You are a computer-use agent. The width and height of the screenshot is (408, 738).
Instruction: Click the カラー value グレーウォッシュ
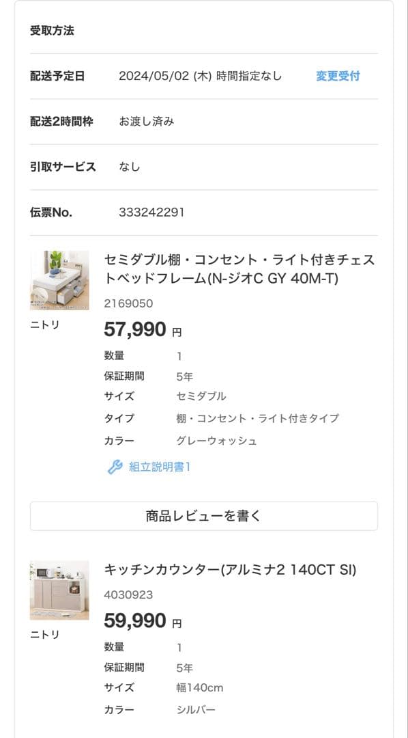[216, 441]
